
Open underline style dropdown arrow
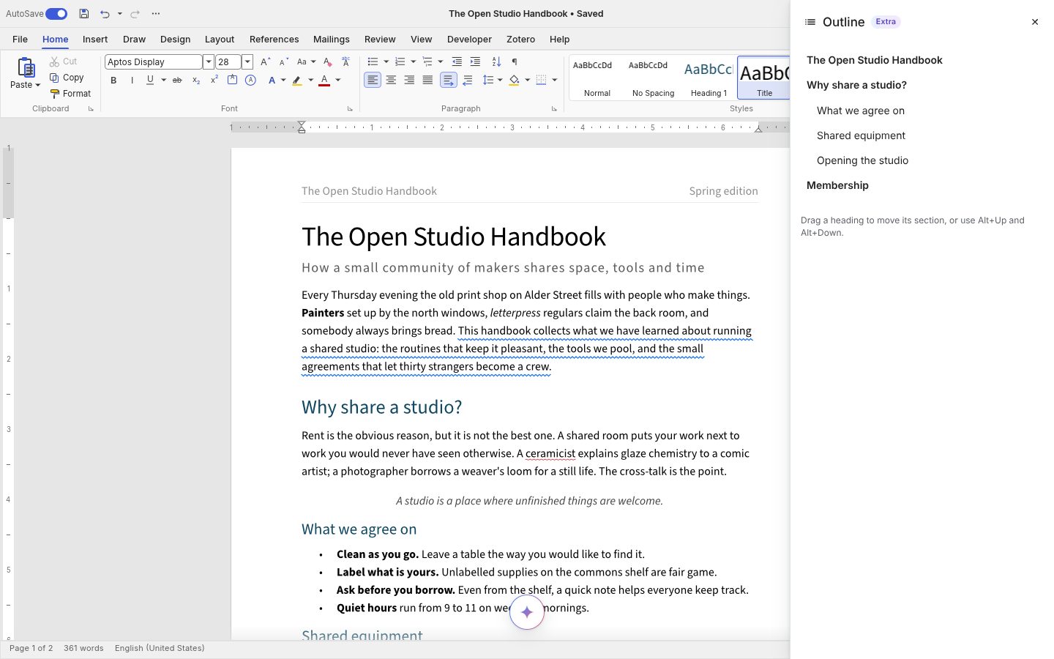coord(163,81)
